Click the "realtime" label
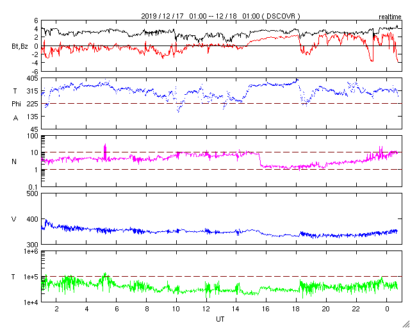 (390, 17)
